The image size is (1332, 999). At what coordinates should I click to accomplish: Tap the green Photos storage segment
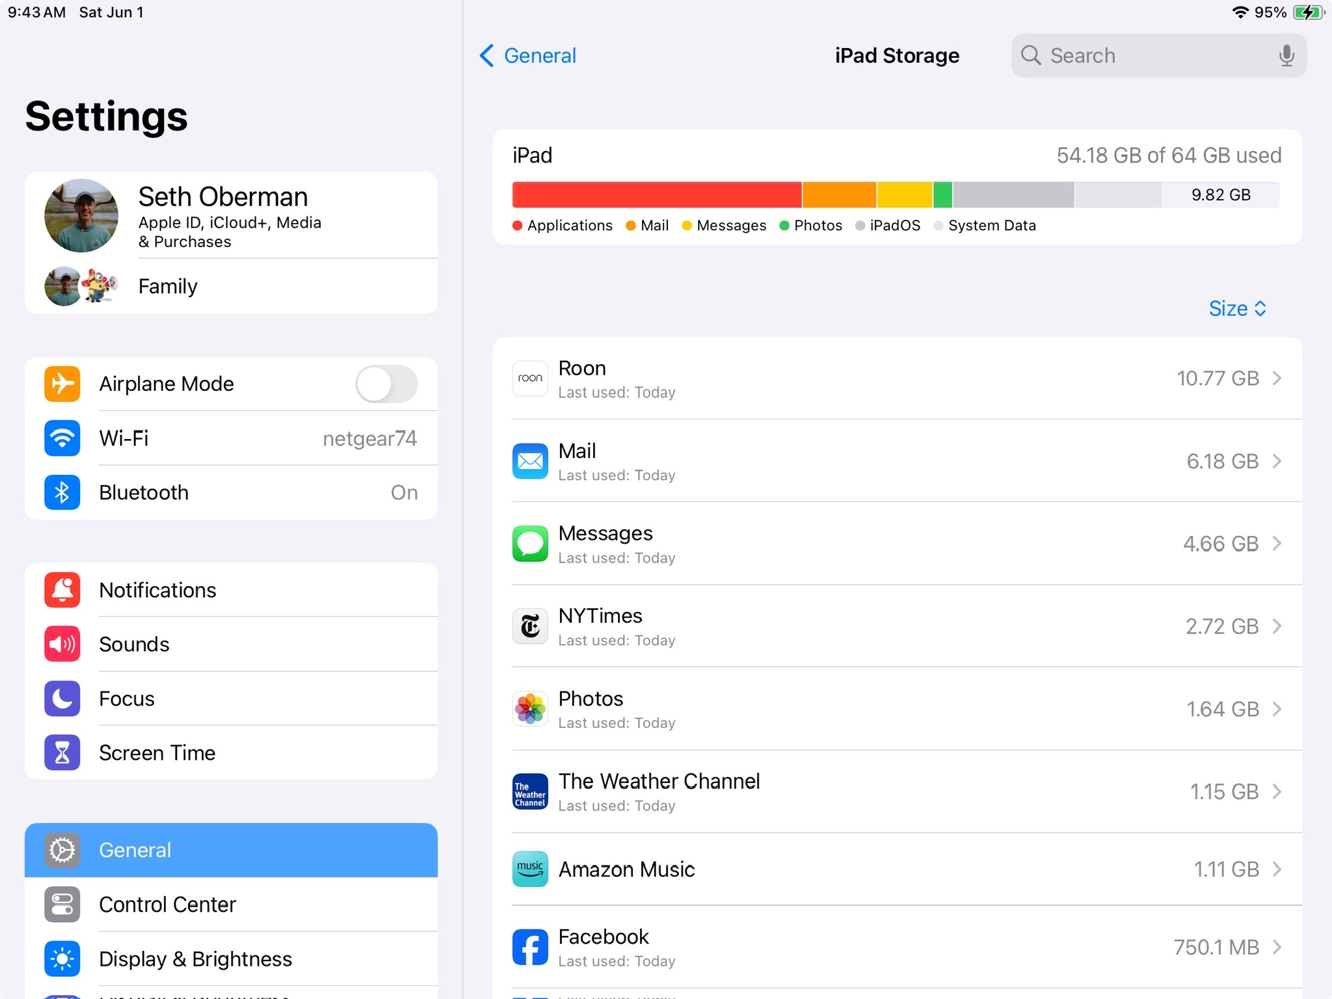tap(943, 195)
